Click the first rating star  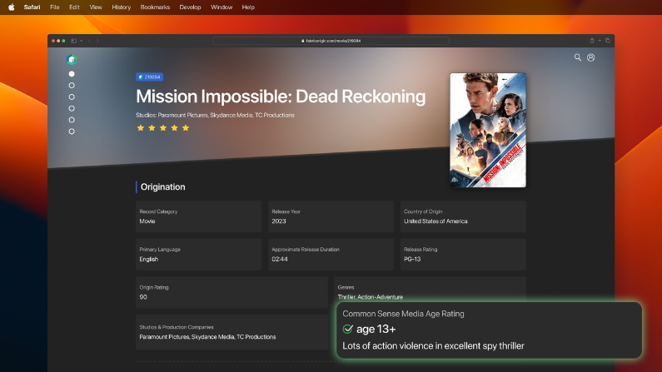[x=141, y=128]
